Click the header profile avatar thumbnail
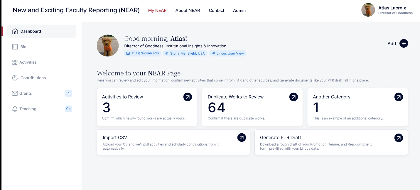Screen dimensions: 420x190 pos(368,10)
